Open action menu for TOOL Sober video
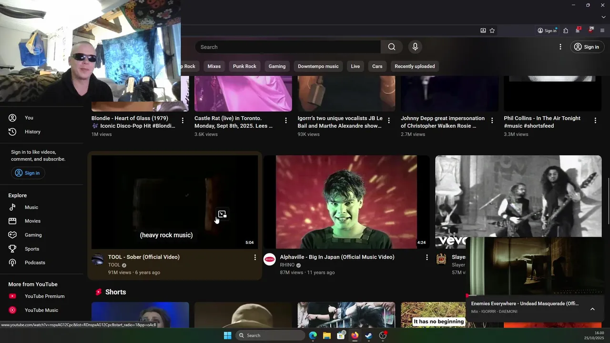 coord(255,257)
